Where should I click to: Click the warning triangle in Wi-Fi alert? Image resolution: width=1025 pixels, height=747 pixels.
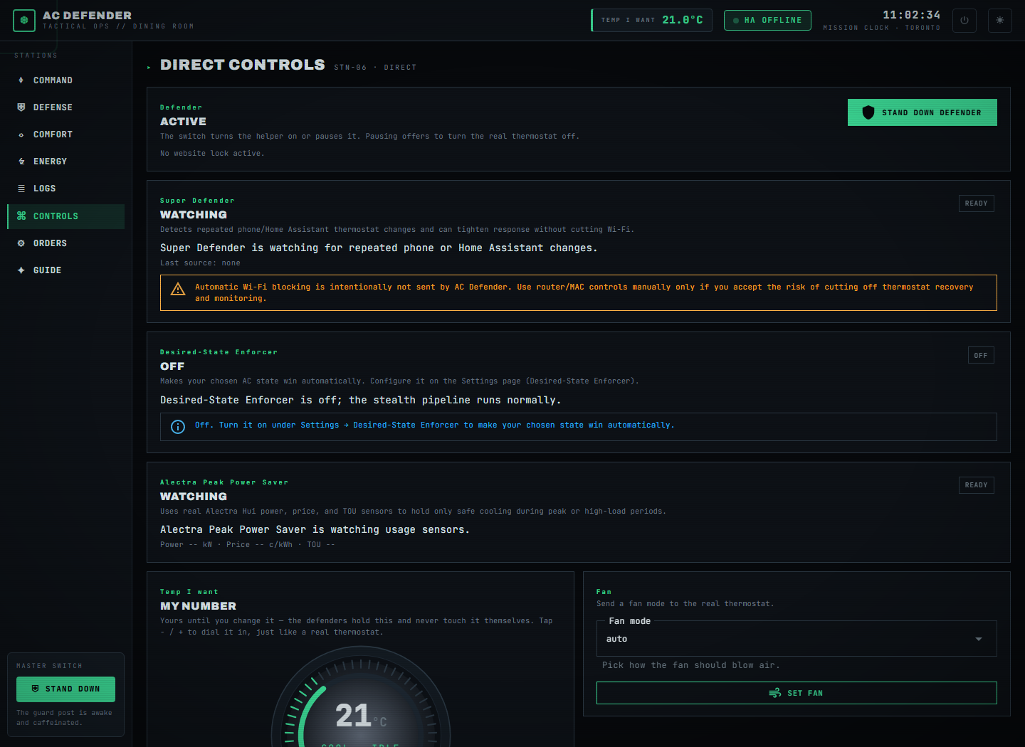pyautogui.click(x=178, y=290)
